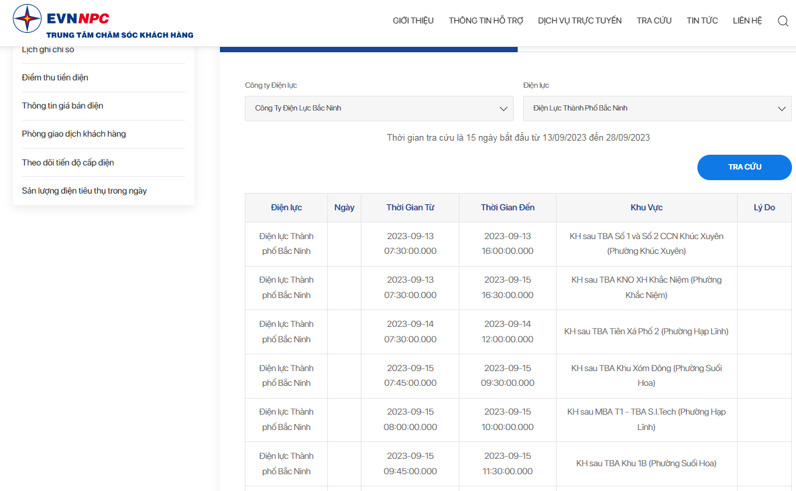The height and width of the screenshot is (491, 796).
Task: Open the THÔNG TIN HỖ TRỢ menu
Action: 486,21
